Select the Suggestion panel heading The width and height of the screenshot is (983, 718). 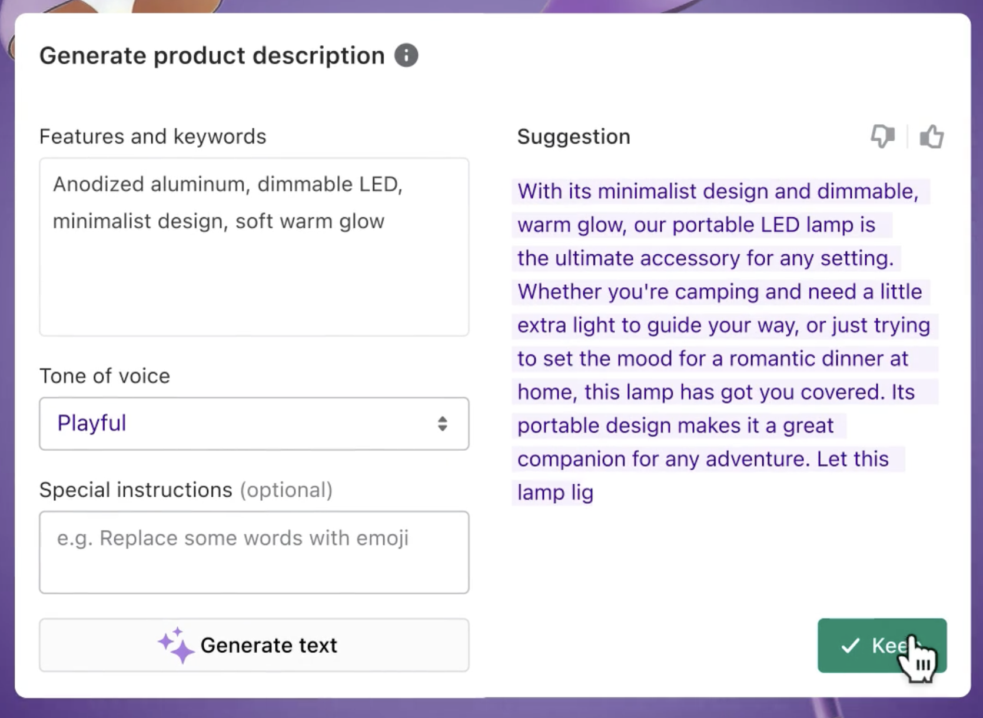(573, 136)
